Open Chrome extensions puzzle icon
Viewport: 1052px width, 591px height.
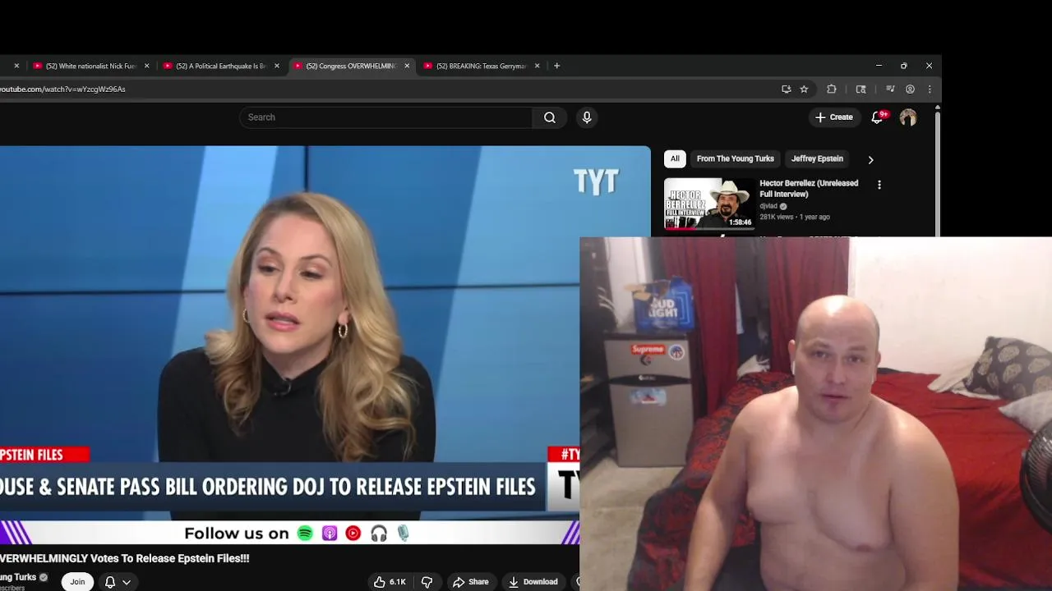(832, 89)
